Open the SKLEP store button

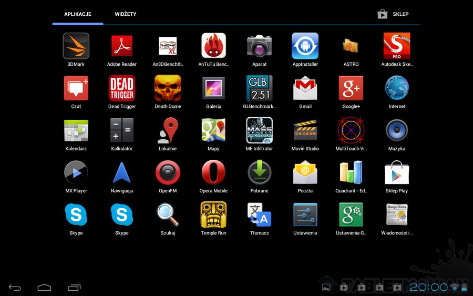[x=393, y=14]
